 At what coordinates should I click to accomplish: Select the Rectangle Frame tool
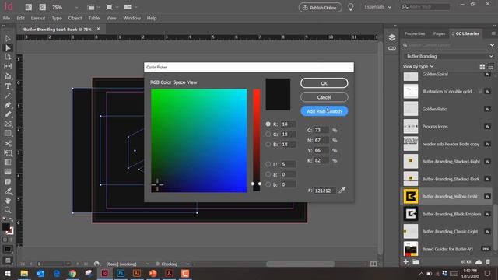[x=8, y=124]
